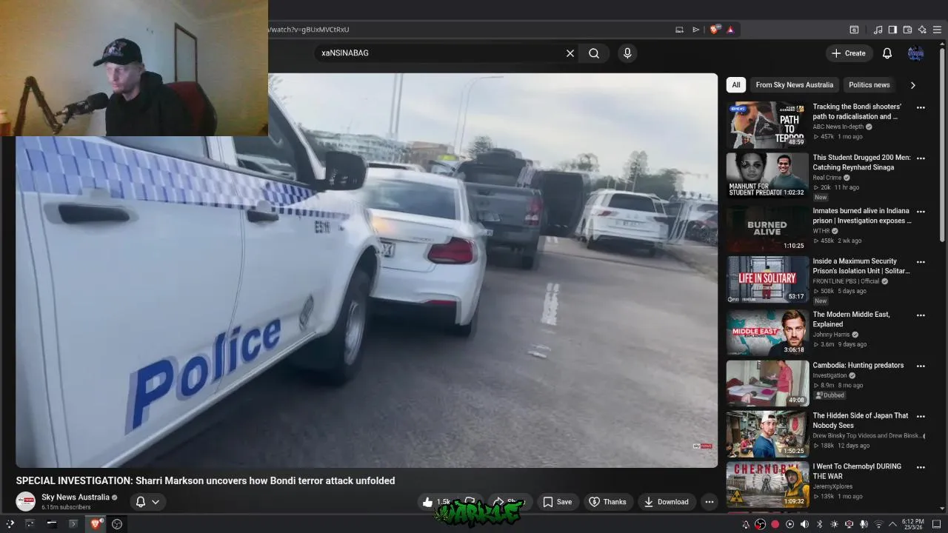
Task: Open the Brave Wallet icon
Action: [907, 30]
